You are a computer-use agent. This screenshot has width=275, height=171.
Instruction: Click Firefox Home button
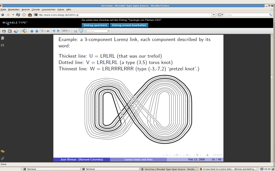(x=30, y=15)
